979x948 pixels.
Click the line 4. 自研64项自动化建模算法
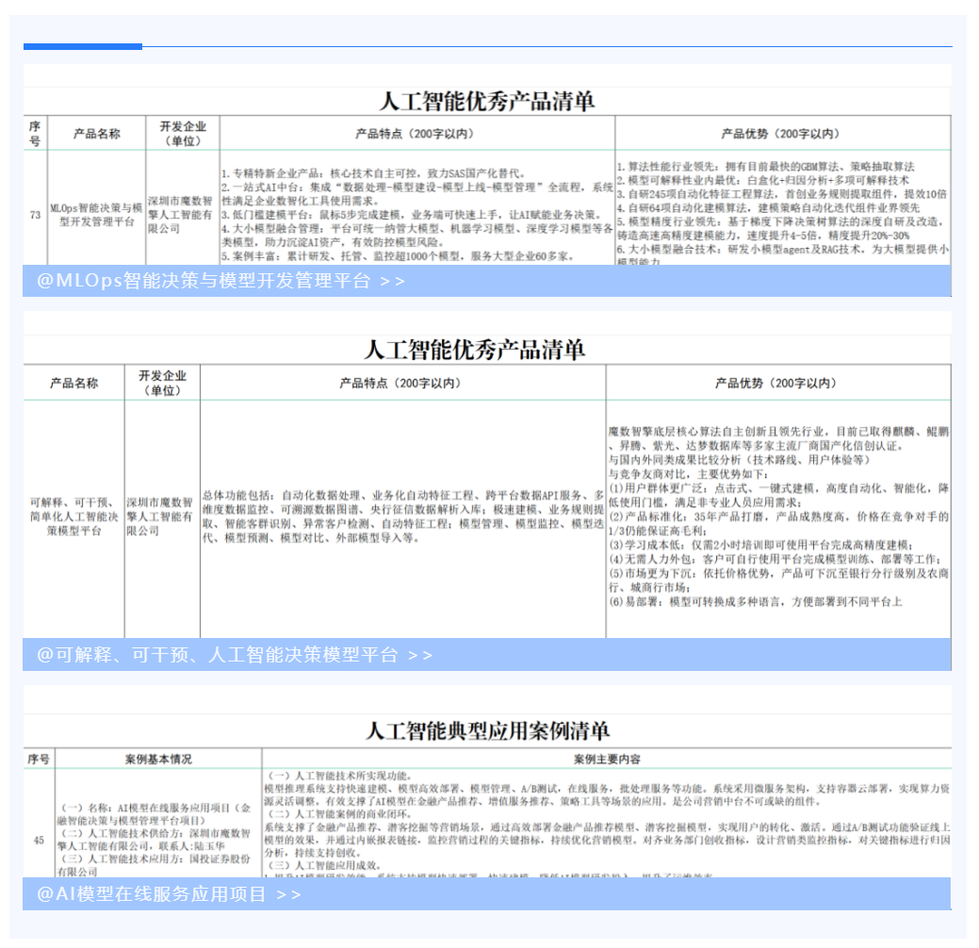(769, 208)
